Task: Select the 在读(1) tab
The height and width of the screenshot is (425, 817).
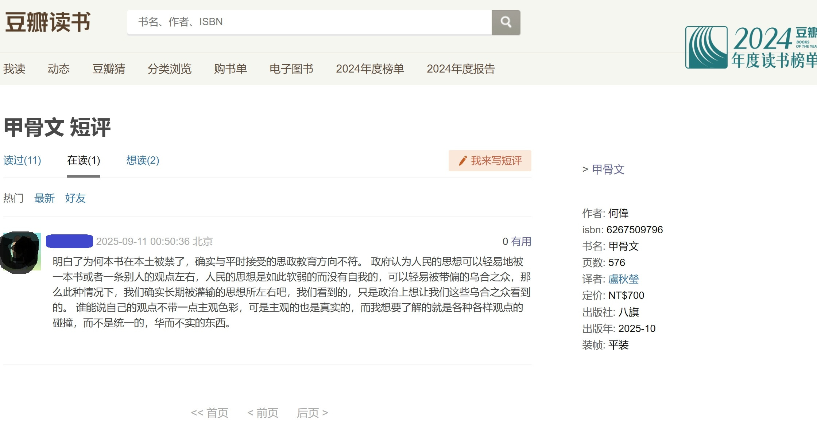Action: [x=84, y=160]
